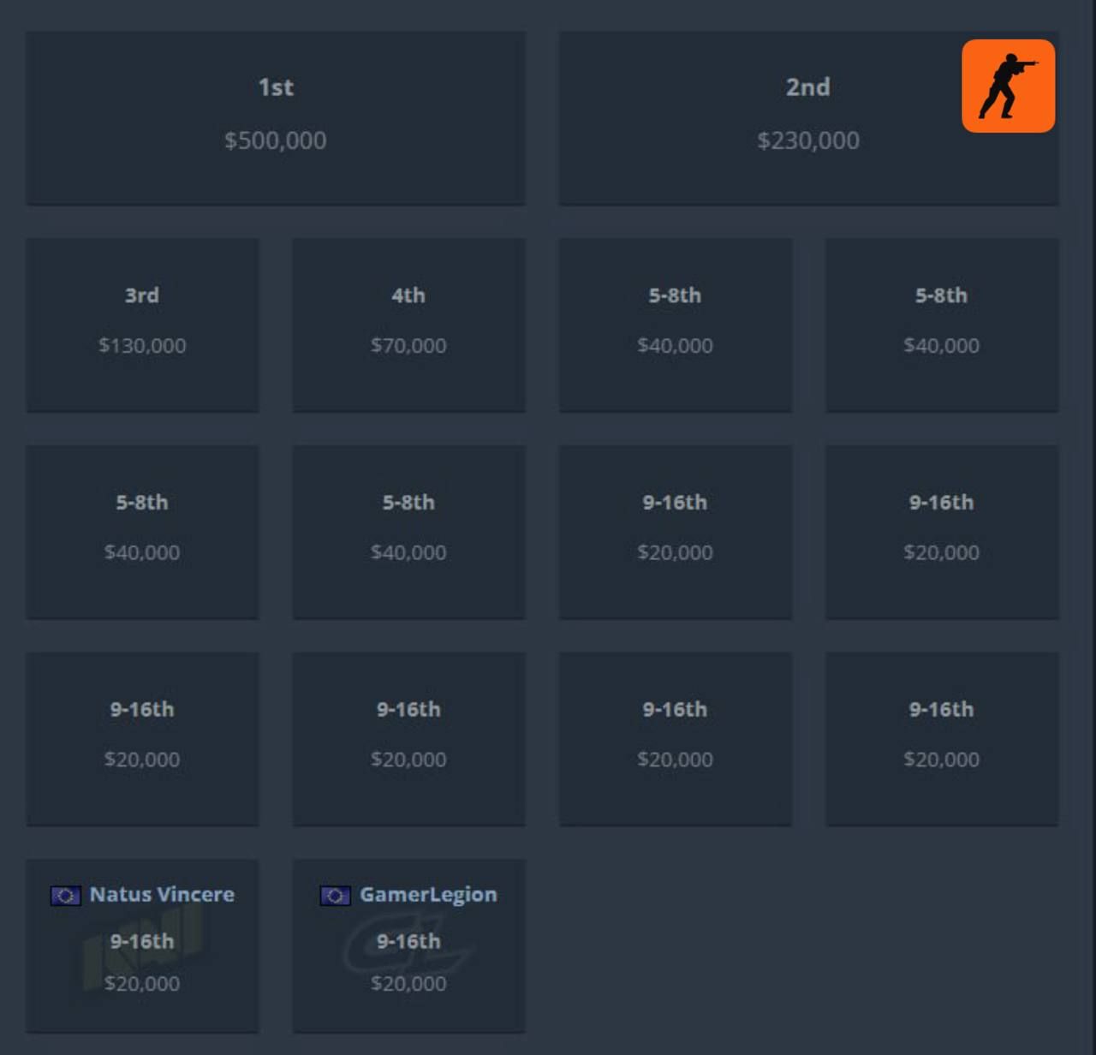
Task: Open the GamerLegion team link
Action: (x=428, y=894)
